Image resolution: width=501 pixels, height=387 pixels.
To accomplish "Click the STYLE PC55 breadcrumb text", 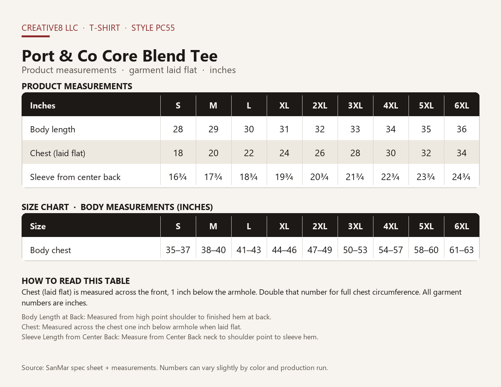I will point(153,28).
